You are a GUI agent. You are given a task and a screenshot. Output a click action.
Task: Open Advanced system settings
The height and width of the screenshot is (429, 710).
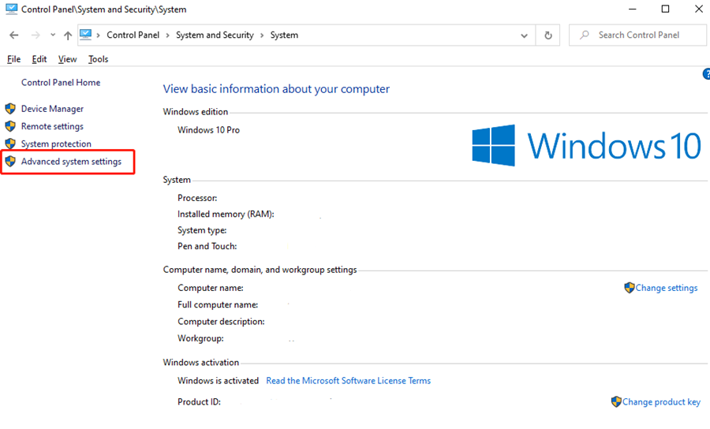tap(71, 162)
